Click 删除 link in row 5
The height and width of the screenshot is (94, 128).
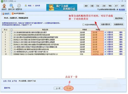(121, 42)
